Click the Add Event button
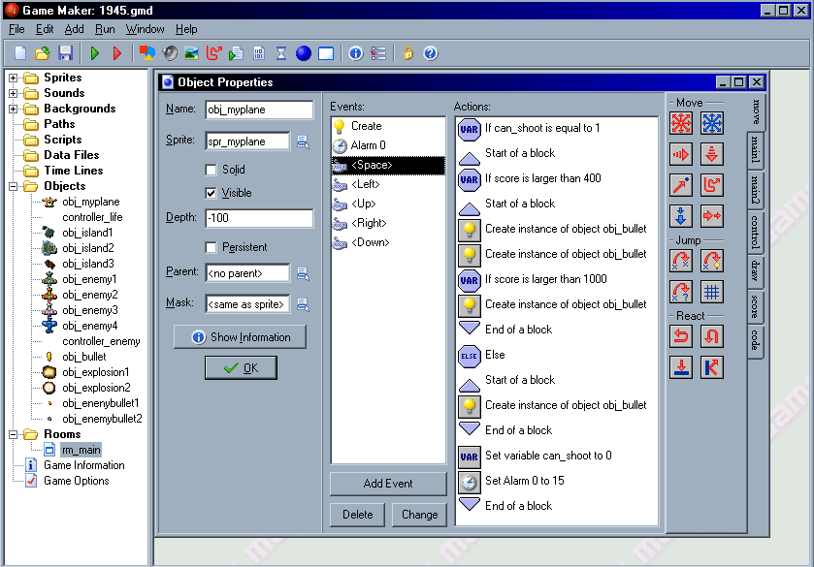This screenshot has height=567, width=814. pos(388,484)
